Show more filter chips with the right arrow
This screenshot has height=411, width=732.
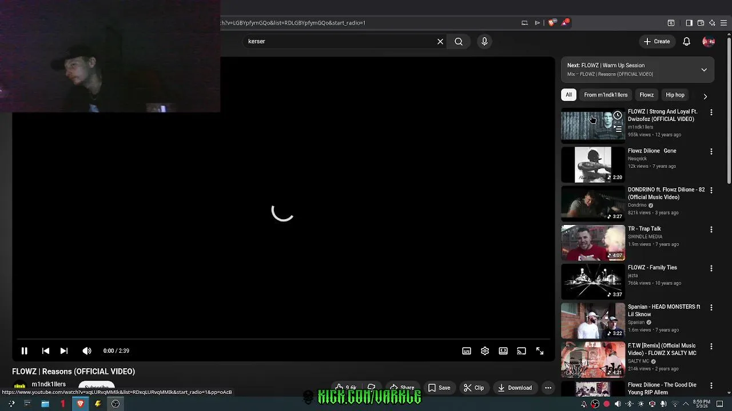pos(705,96)
